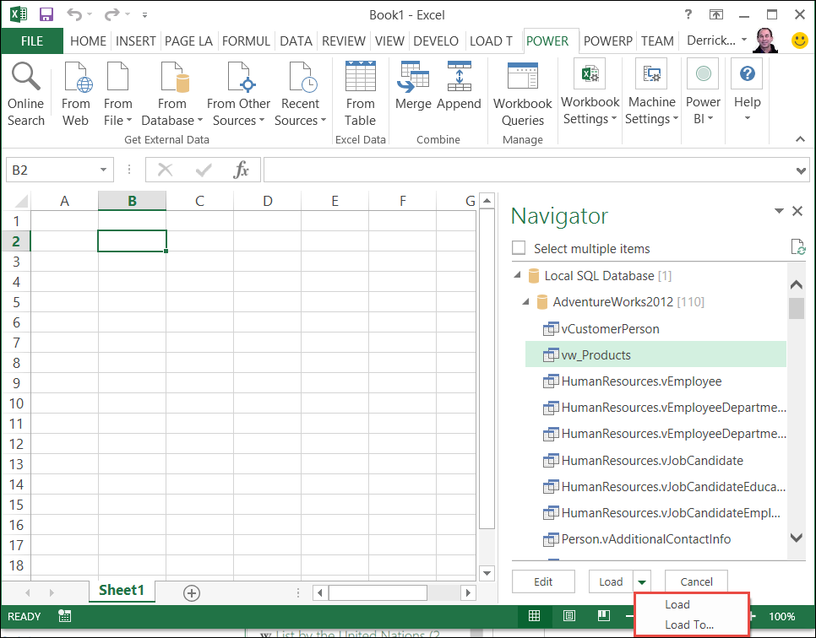Click the refresh icon in Navigator pane

(x=797, y=247)
